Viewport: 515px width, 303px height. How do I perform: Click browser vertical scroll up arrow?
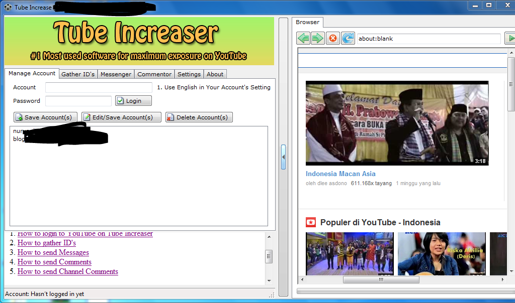(511, 52)
